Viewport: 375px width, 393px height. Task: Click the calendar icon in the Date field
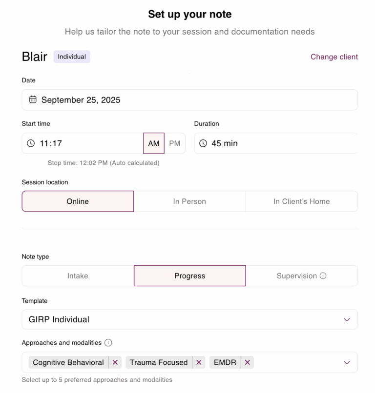click(32, 99)
